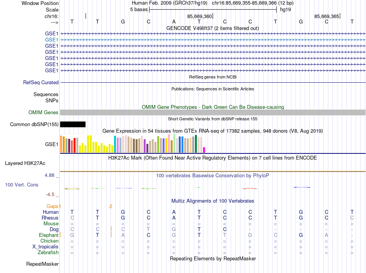
Task: Click the dark green bar in the GTEx chart
Action: coord(196,144)
